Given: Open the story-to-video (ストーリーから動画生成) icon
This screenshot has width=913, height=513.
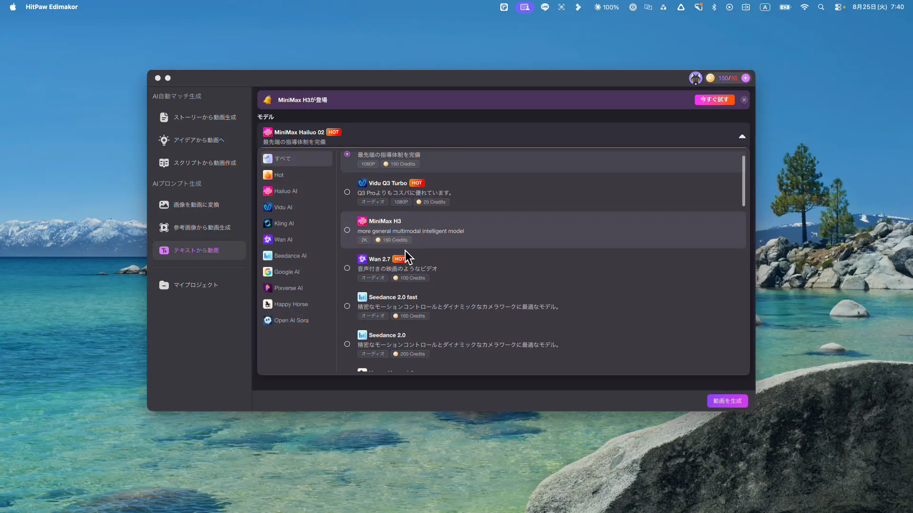Looking at the screenshot, I should (x=164, y=117).
